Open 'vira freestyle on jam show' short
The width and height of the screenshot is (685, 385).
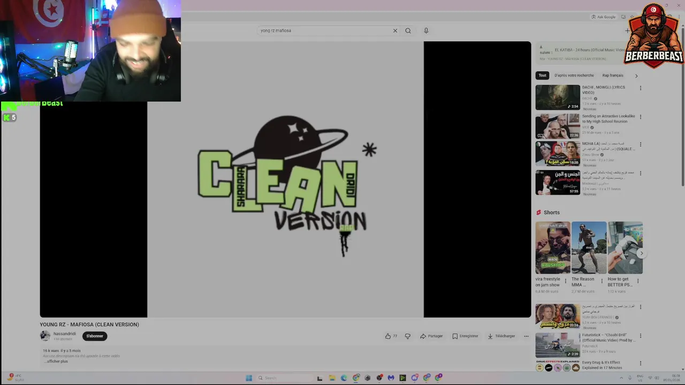point(553,248)
